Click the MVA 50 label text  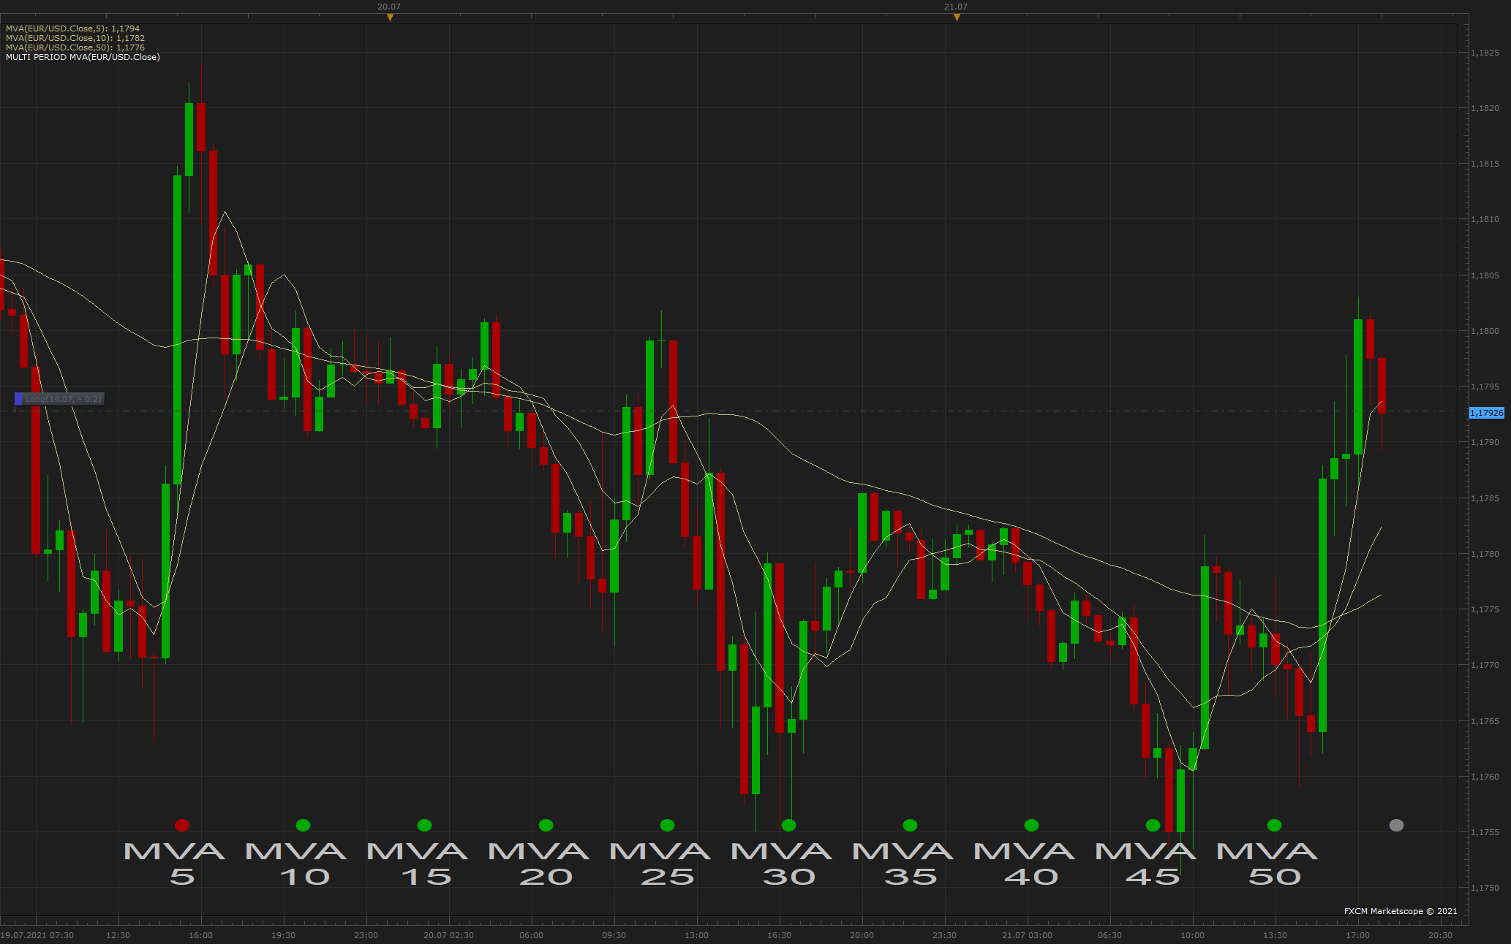(x=1267, y=864)
